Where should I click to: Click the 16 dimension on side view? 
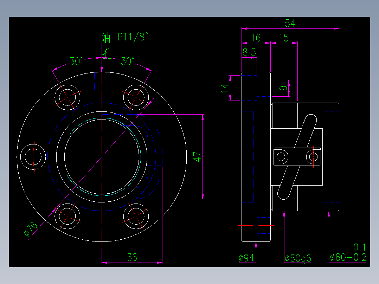click(256, 37)
